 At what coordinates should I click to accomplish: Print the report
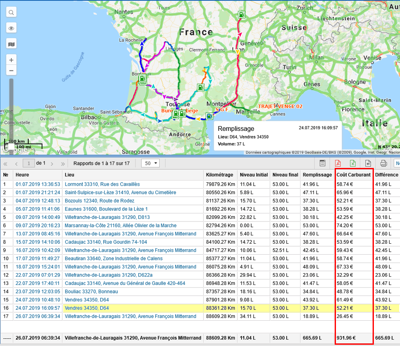(384, 163)
